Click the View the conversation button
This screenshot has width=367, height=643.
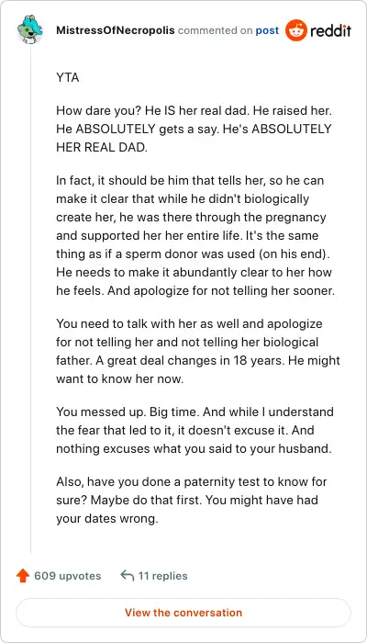click(x=183, y=613)
